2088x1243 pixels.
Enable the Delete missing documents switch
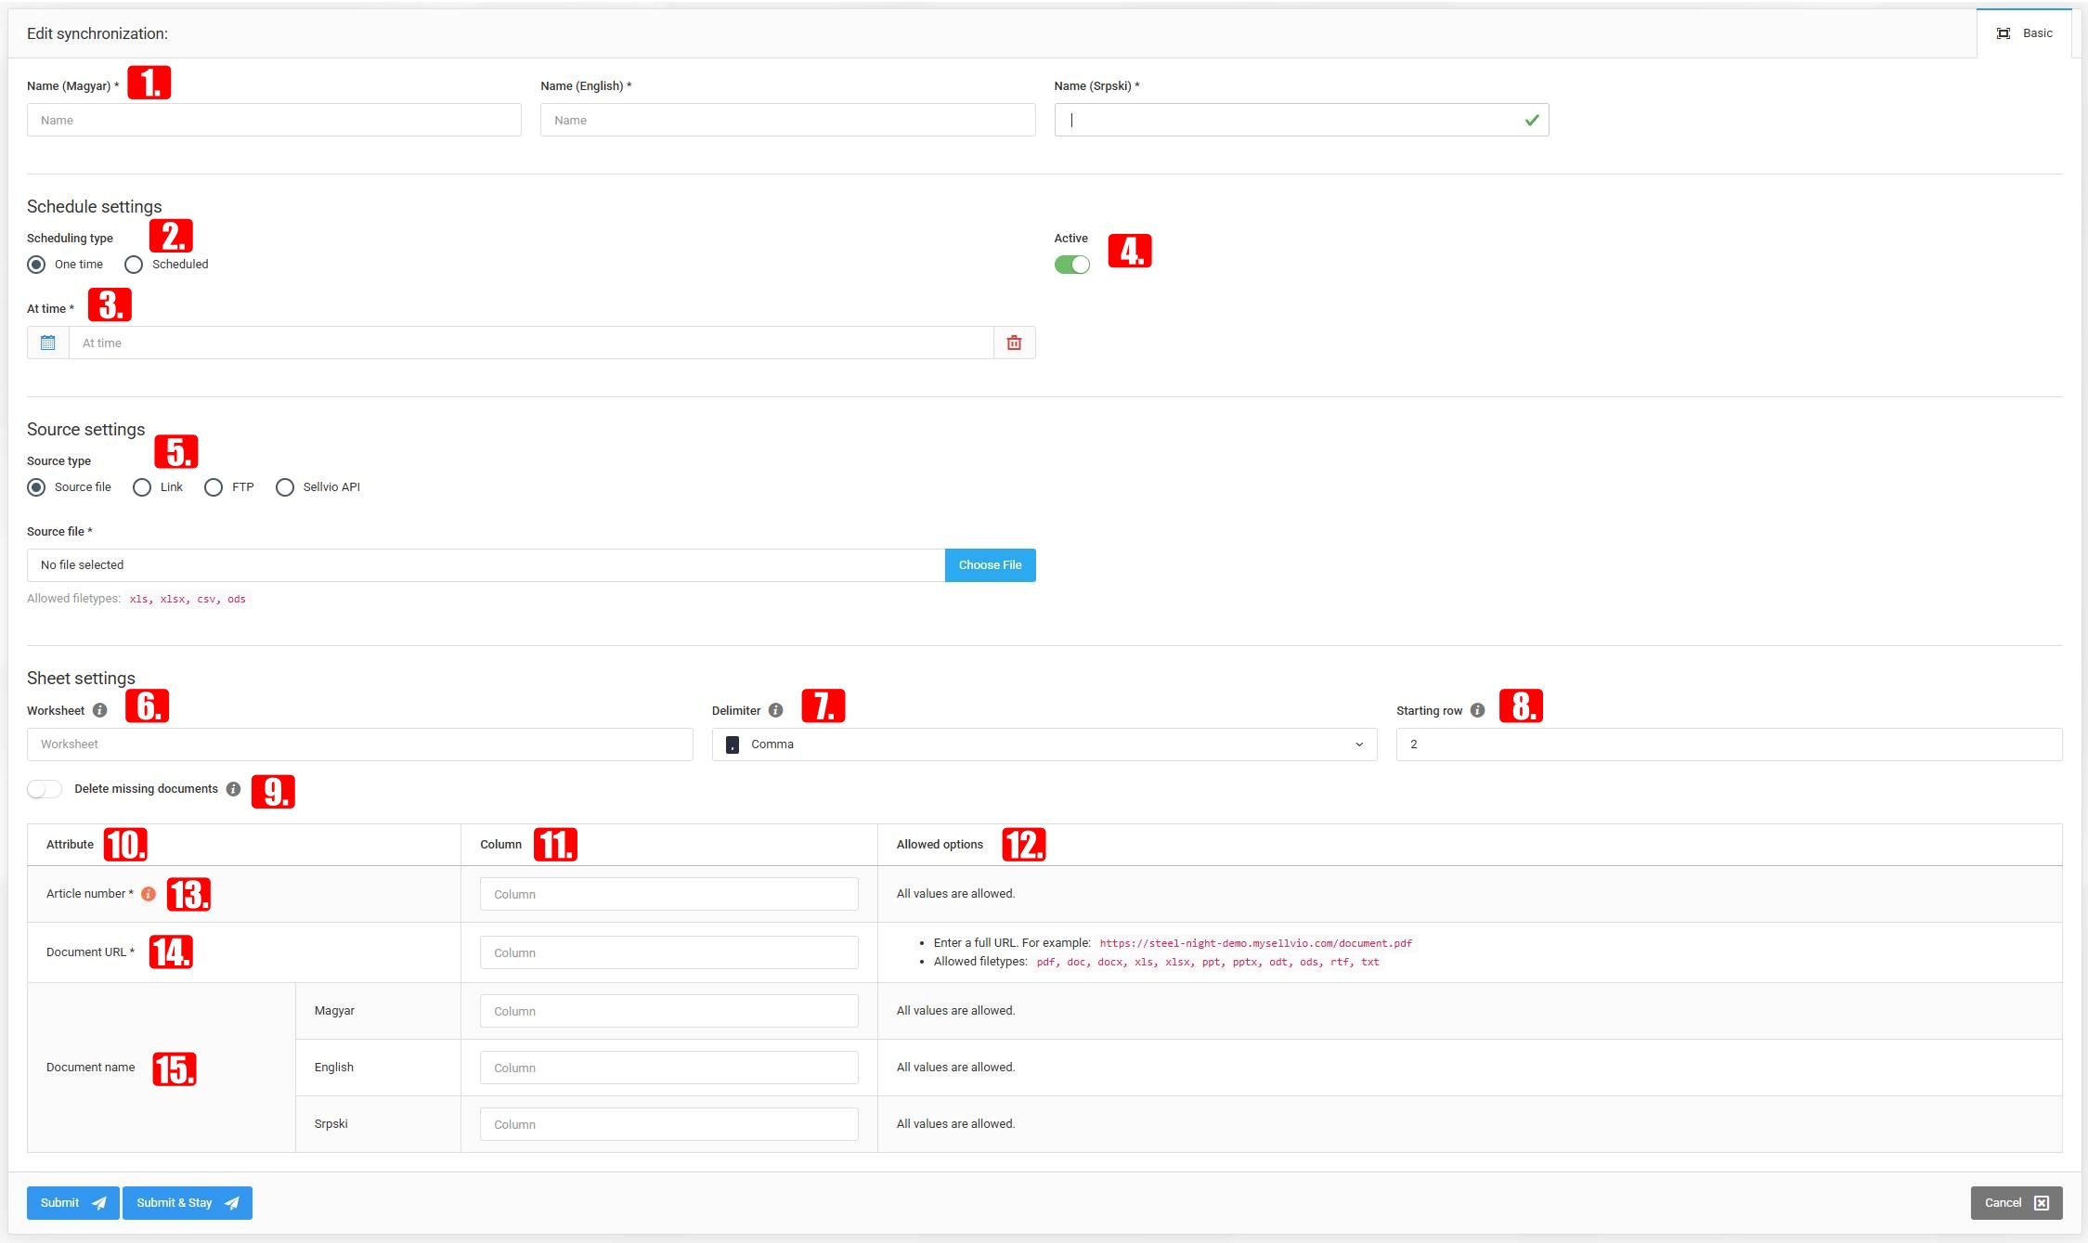click(45, 789)
